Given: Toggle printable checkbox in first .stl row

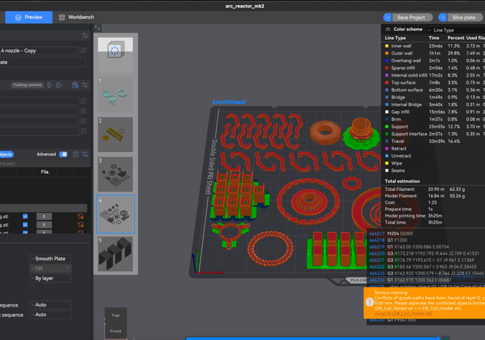Looking at the screenshot, I should coord(25,216).
